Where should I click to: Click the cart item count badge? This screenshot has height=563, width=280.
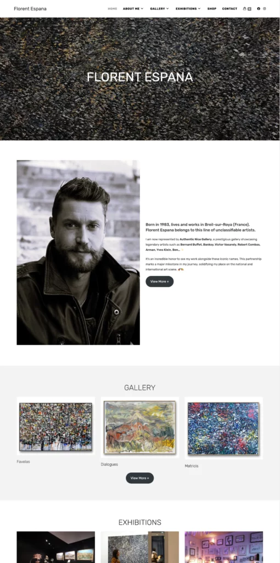tap(249, 9)
